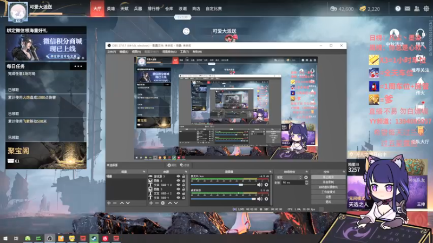Open the game mail envelope icon

click(408, 9)
